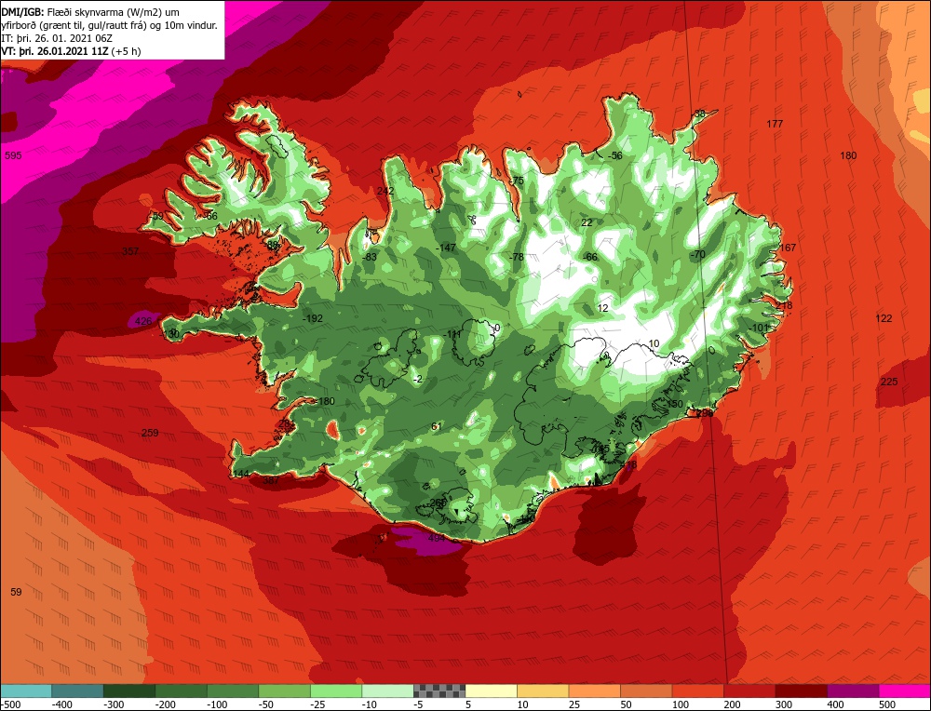931x711 pixels.
Task: Select the light teal swatch between -500 and -400
Action: point(25,691)
